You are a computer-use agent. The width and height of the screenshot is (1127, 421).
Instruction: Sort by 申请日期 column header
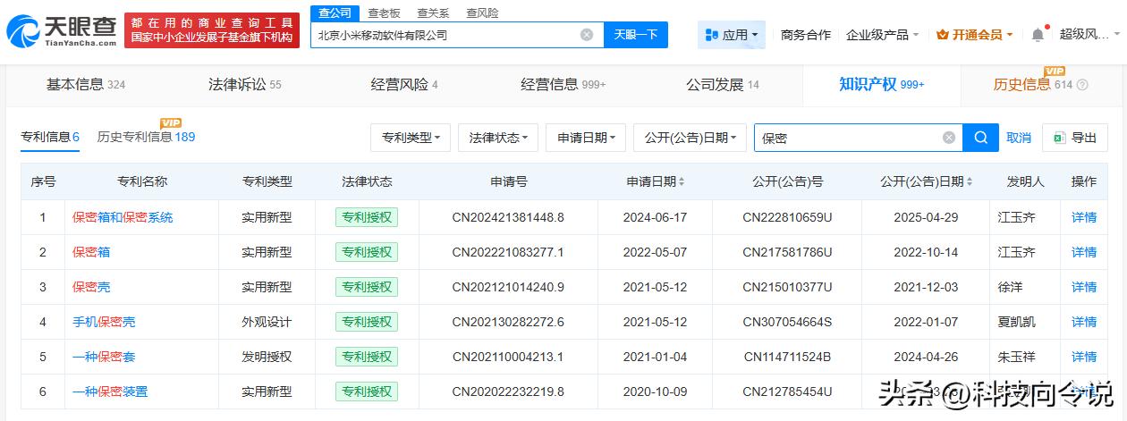click(x=656, y=181)
